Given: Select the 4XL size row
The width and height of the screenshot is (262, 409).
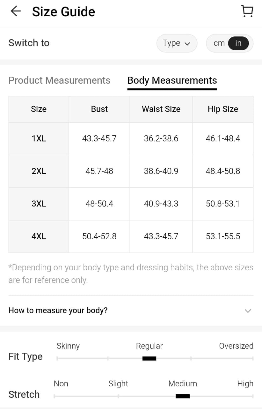Looking at the screenshot, I should point(39,236).
